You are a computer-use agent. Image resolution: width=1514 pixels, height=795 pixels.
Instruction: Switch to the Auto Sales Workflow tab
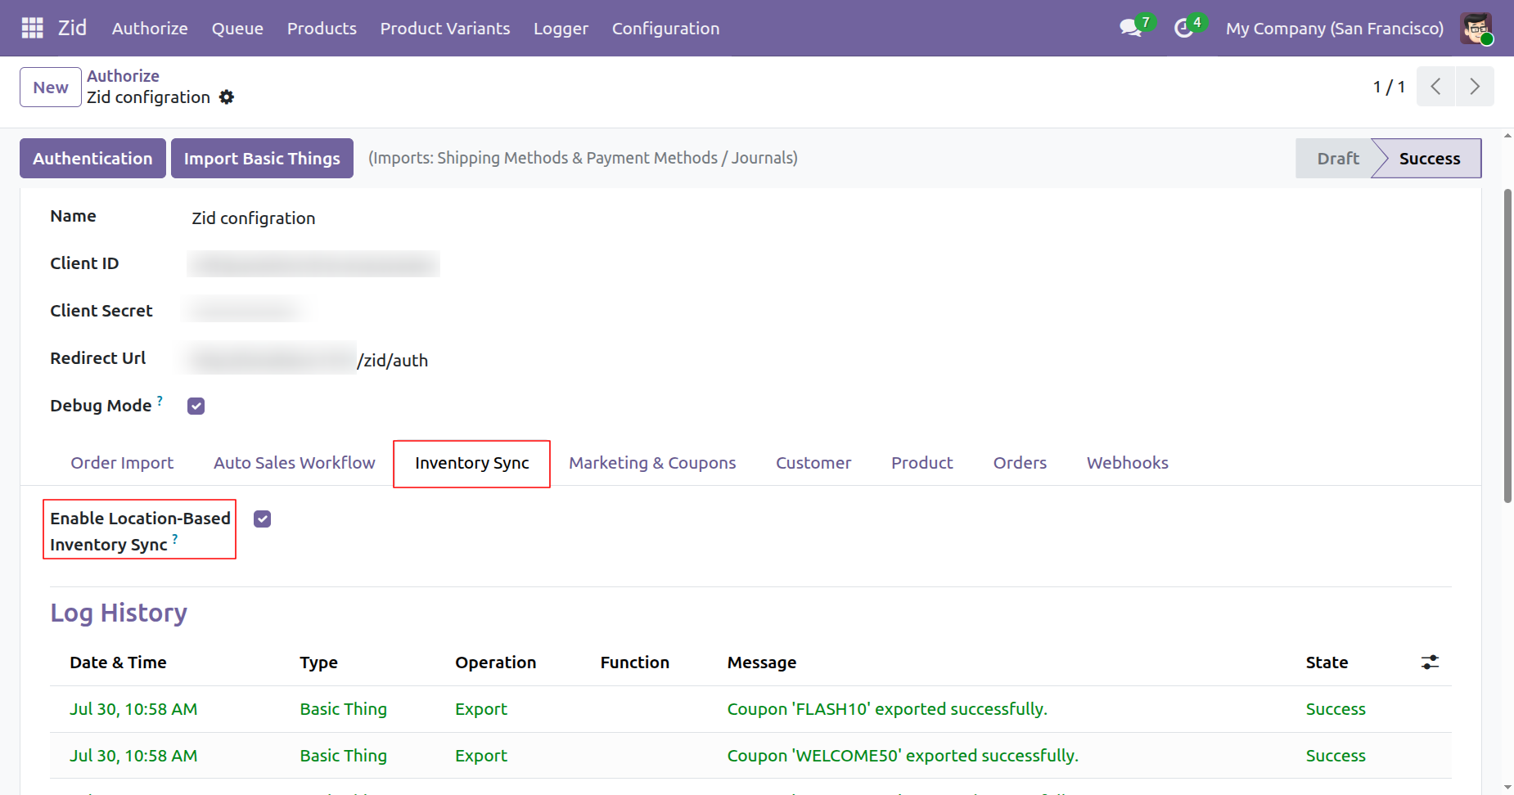(295, 463)
